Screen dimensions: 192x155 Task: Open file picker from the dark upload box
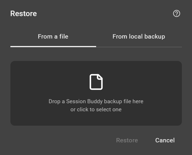(96, 93)
